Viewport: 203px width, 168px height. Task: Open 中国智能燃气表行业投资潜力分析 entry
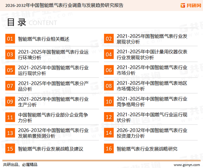152,133
